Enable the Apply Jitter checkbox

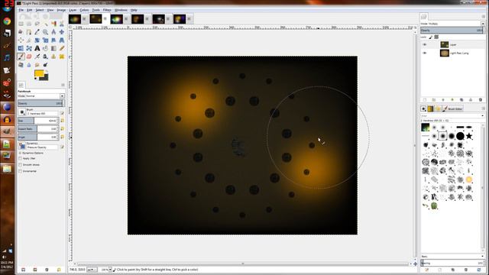(x=21, y=159)
